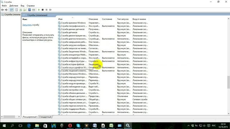Open File Explorer from the taskbar

click(x=37, y=126)
